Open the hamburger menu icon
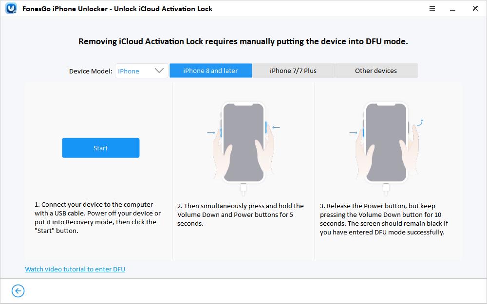Image resolution: width=487 pixels, height=304 pixels. point(432,8)
